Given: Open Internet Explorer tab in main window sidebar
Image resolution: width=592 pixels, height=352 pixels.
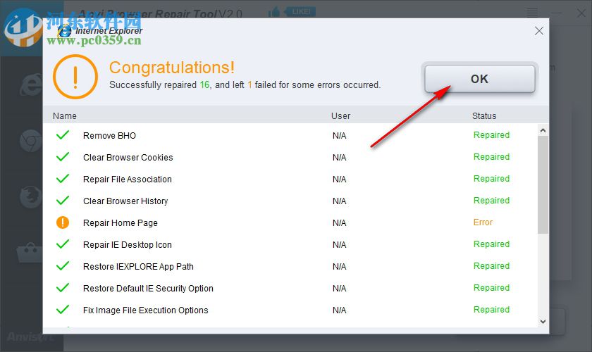Looking at the screenshot, I should pyautogui.click(x=31, y=84).
